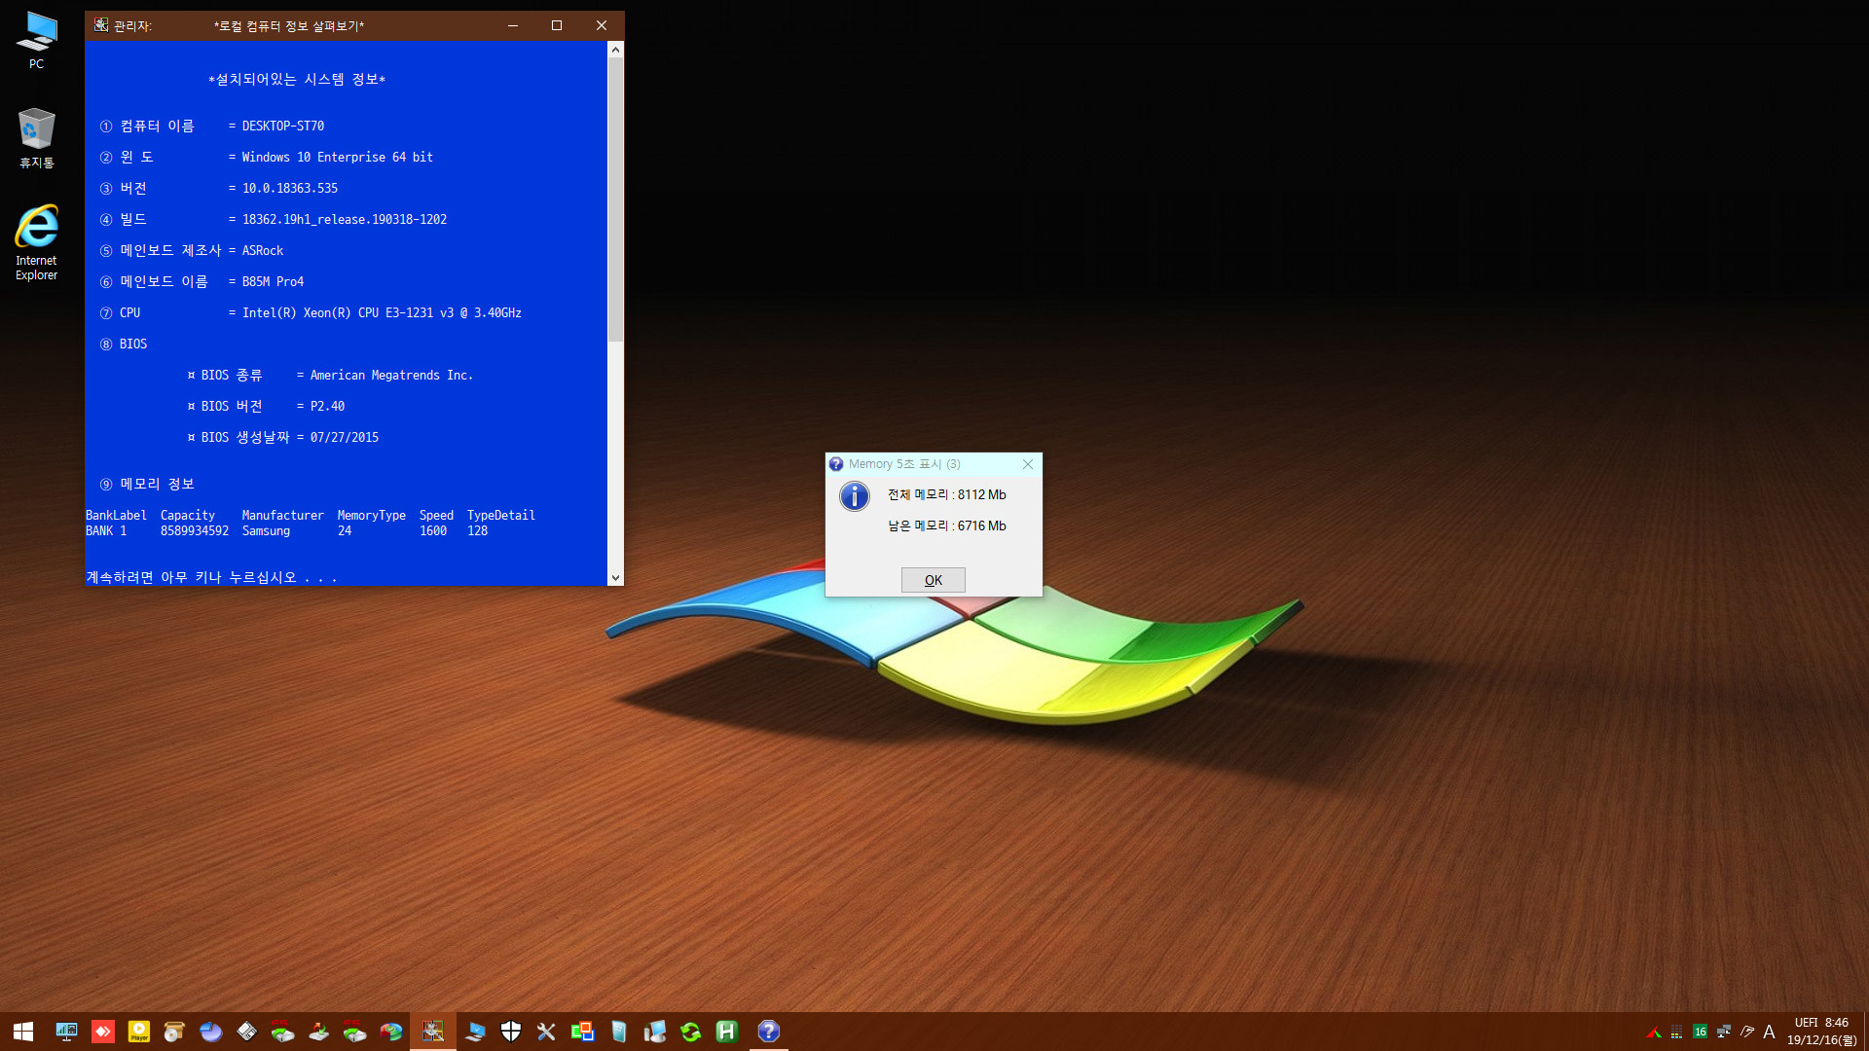
Task: Click the 계속하려면 아무 키나 누르십시오 prompt
Action: click(x=212, y=578)
